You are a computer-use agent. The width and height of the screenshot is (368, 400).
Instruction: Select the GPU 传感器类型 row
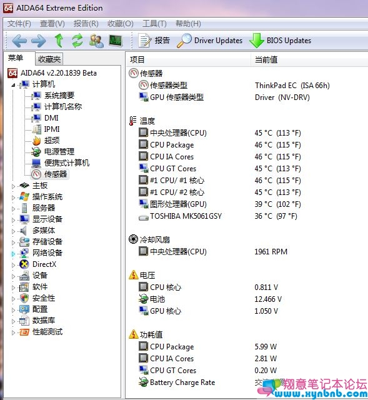point(224,97)
